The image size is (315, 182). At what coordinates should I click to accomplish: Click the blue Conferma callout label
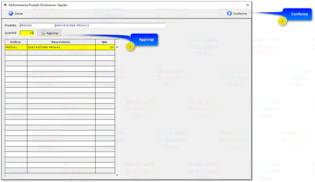click(299, 14)
